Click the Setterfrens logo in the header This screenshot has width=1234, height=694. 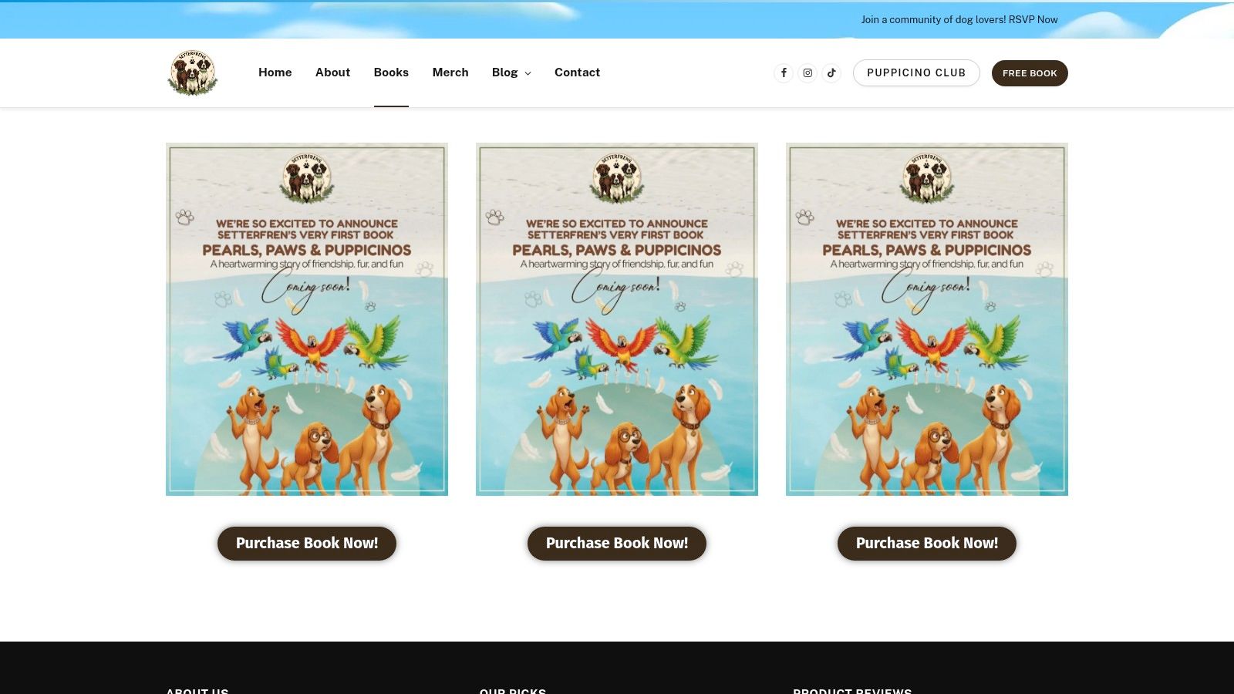(x=192, y=73)
